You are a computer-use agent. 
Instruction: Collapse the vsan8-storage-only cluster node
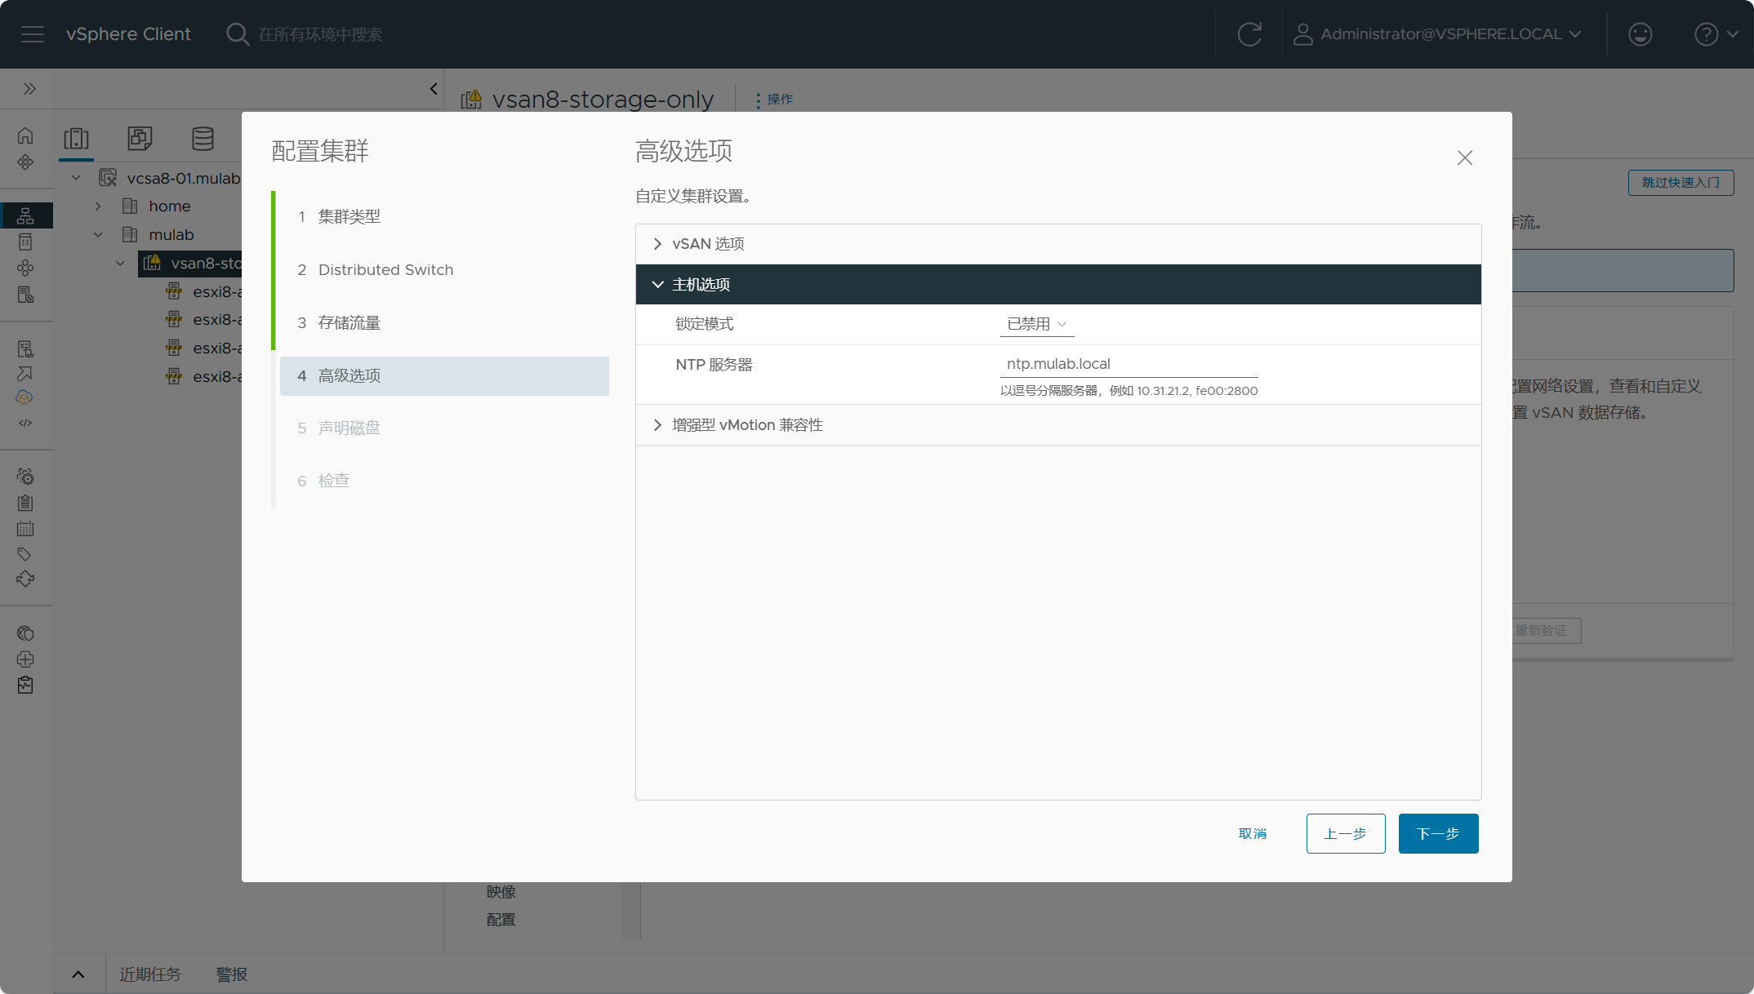[120, 263]
